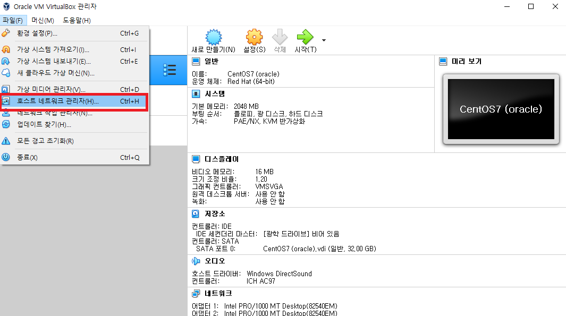Maximize the VirtualBox window
This screenshot has height=316, width=566.
(x=530, y=6)
